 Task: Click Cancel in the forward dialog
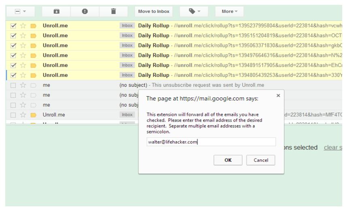point(261,160)
